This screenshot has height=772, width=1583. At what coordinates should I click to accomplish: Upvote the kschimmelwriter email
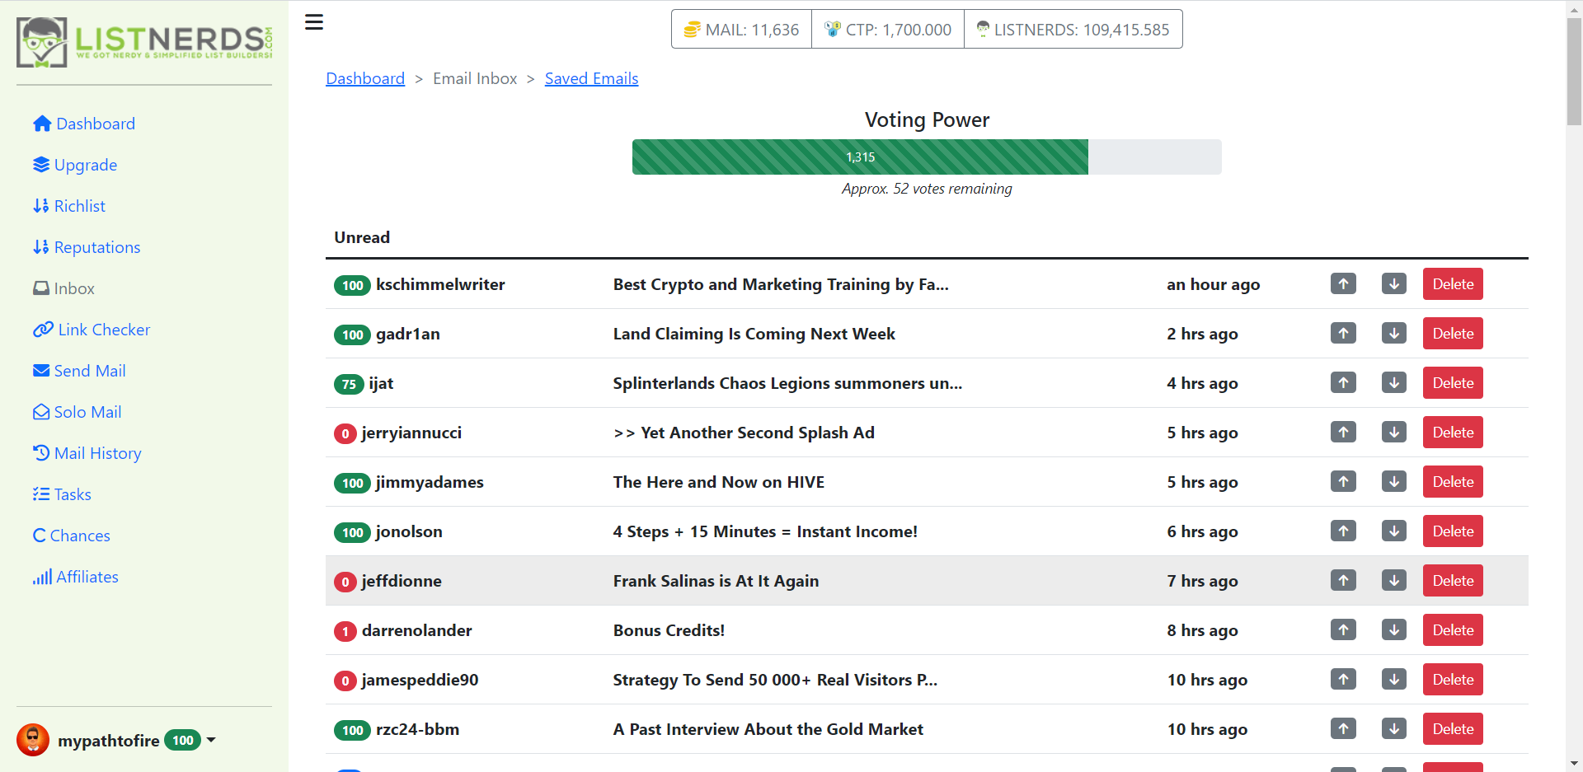[1343, 284]
